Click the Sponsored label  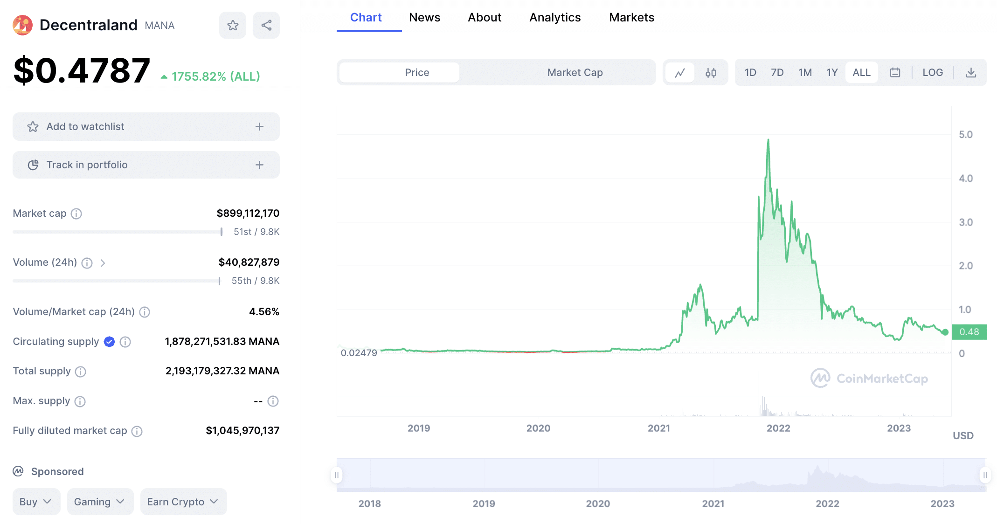click(57, 471)
